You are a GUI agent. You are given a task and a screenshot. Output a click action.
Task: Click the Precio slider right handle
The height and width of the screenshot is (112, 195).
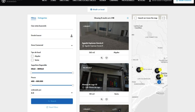73,85
